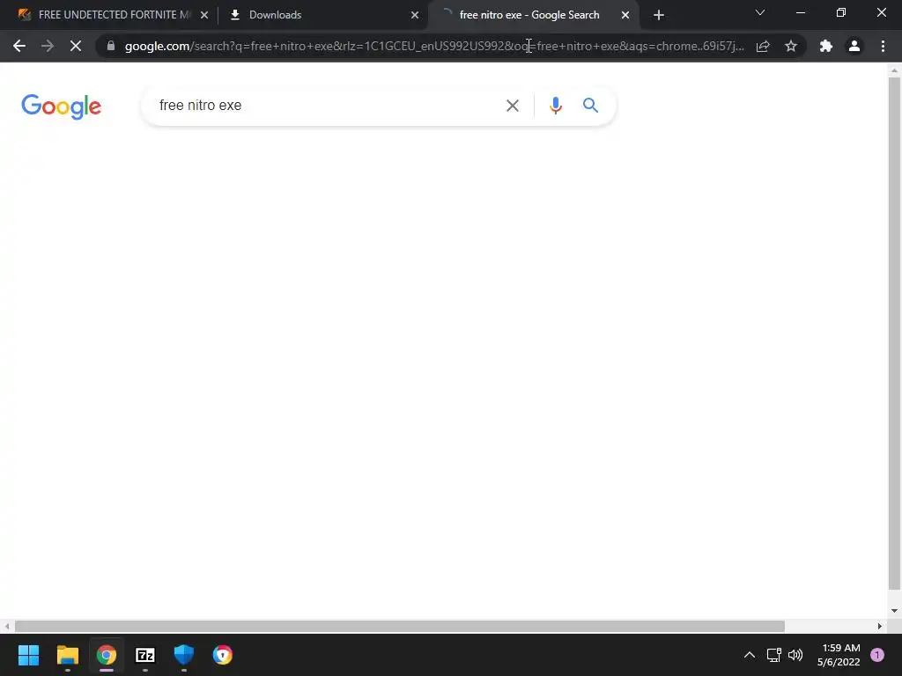The height and width of the screenshot is (676, 902).
Task: Stop loading the page
Action: 76,46
